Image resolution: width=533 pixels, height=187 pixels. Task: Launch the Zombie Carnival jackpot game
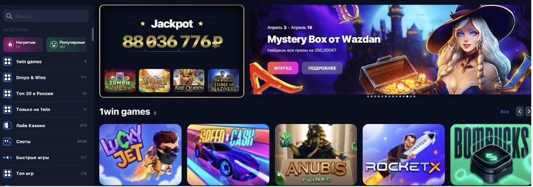coord(120,81)
